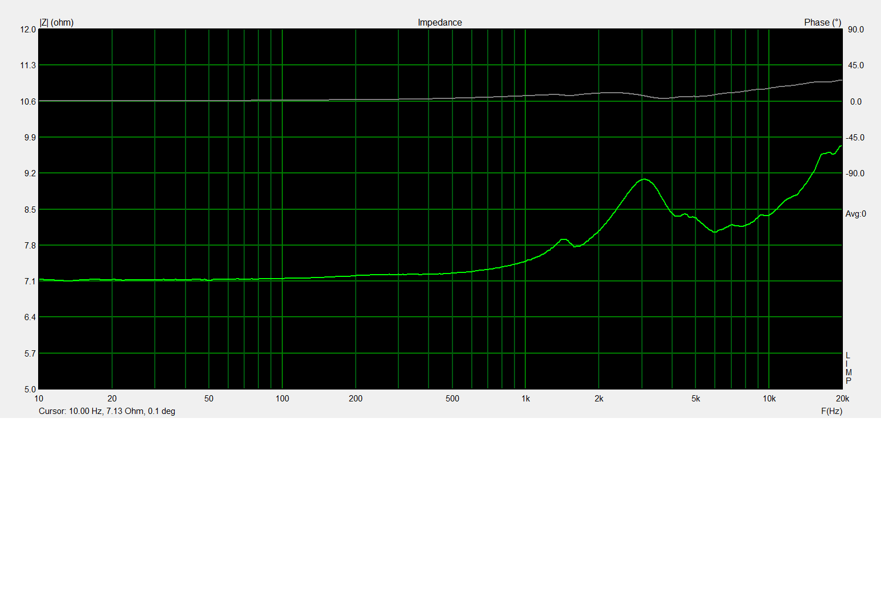Click the 45.0 degree phase scale value

(855, 65)
